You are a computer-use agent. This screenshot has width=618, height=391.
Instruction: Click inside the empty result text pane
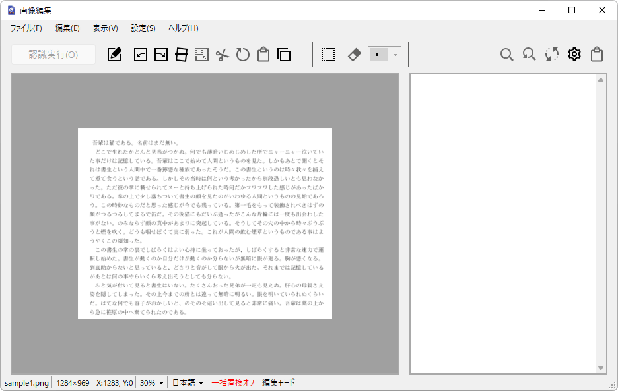coord(503,224)
